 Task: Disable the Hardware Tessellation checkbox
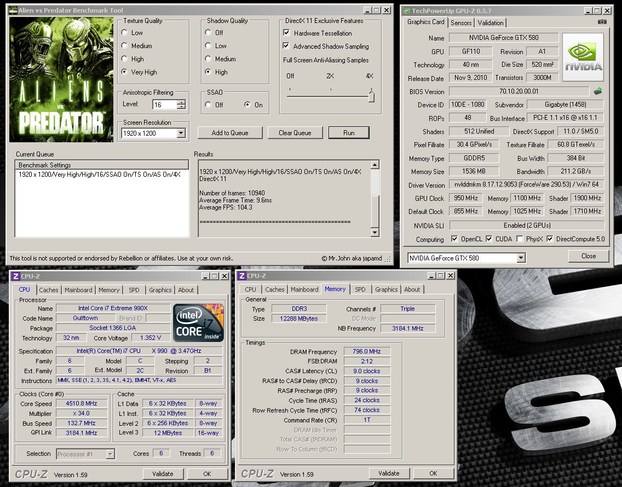click(x=286, y=33)
